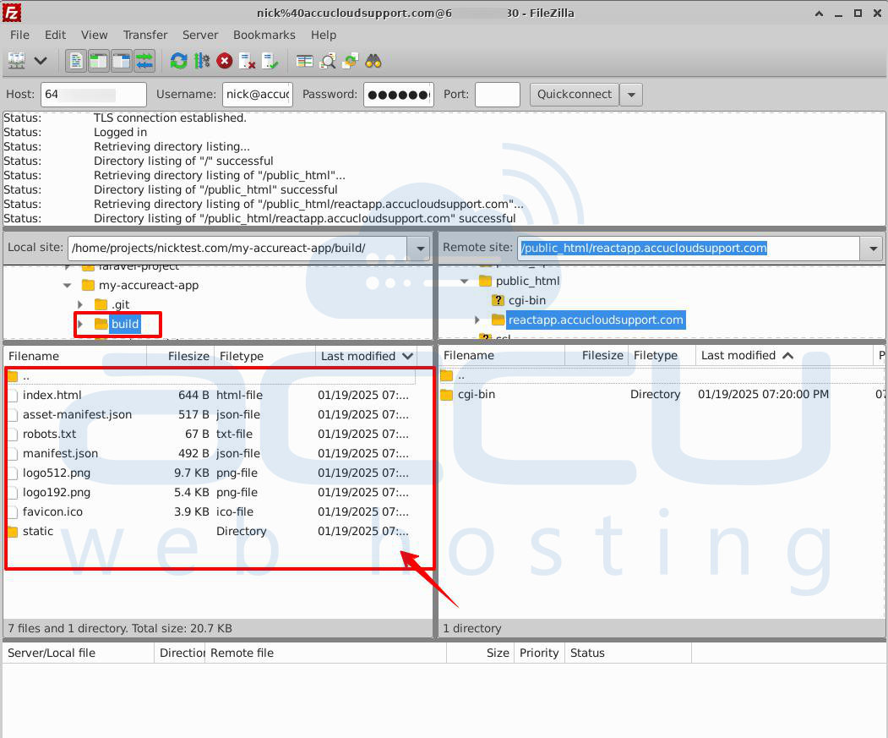Viewport: 888px width, 738px height.
Task: Open the Quickconnect history dropdown
Action: [x=631, y=95]
